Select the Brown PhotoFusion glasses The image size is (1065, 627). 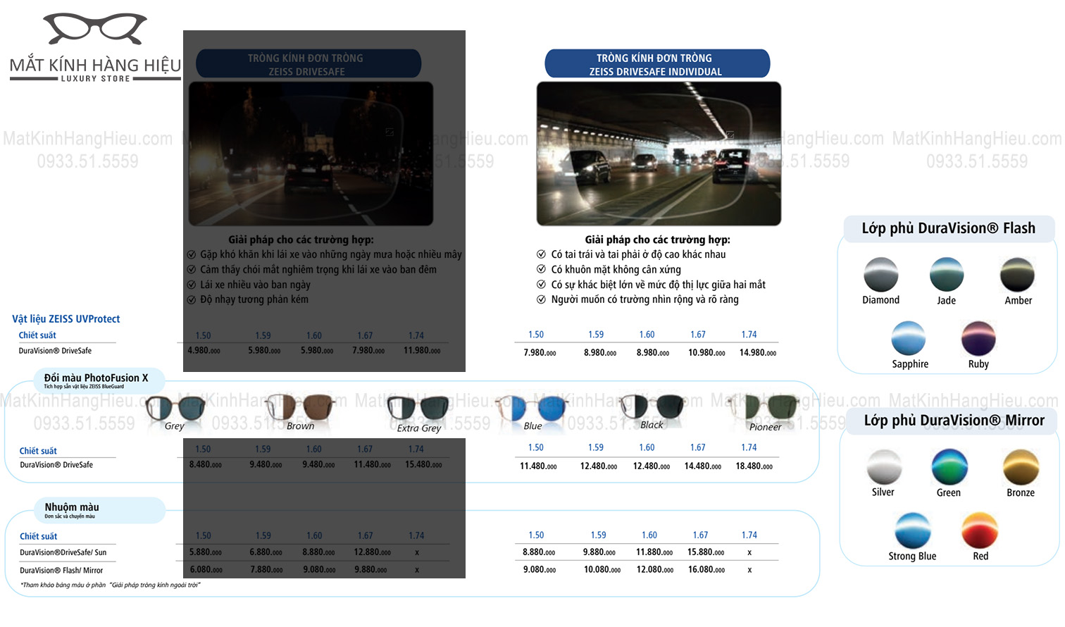click(x=300, y=409)
